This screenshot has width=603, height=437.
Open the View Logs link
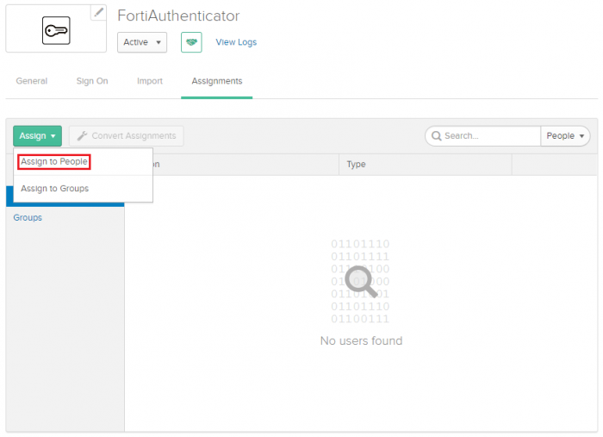point(236,42)
